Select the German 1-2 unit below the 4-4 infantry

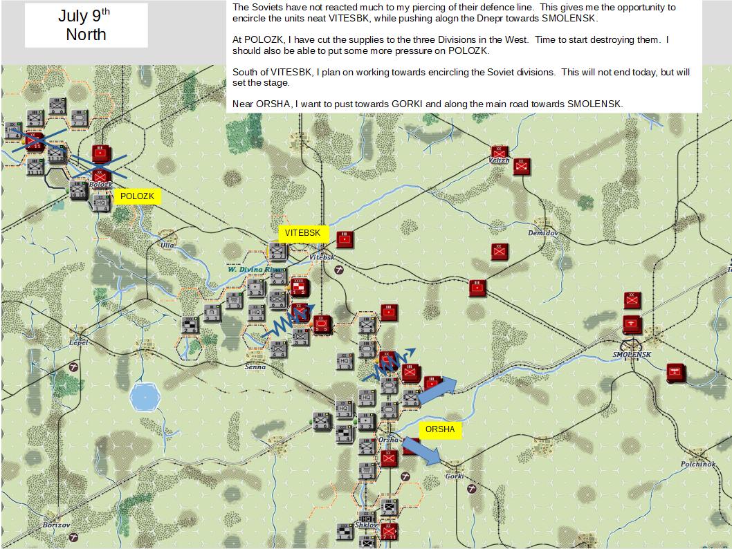click(x=367, y=470)
